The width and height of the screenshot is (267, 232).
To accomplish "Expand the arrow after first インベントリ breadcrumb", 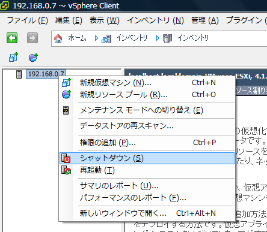I will click(158, 38).
